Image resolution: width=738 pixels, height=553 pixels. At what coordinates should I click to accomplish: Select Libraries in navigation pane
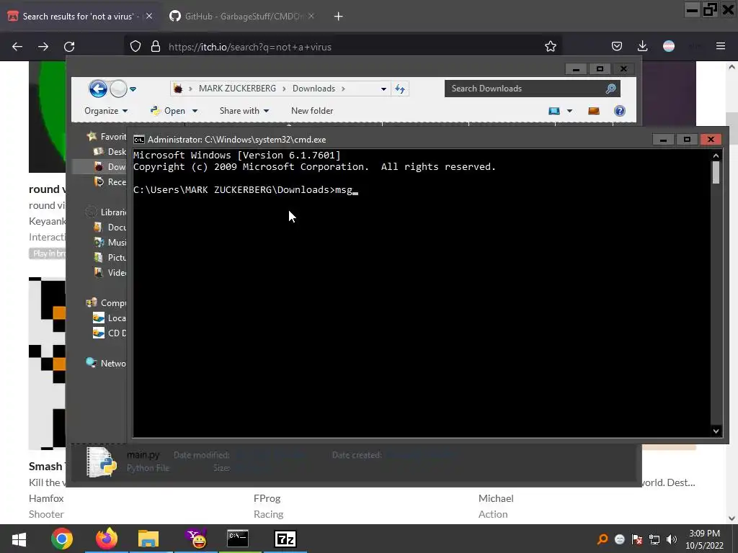107,212
